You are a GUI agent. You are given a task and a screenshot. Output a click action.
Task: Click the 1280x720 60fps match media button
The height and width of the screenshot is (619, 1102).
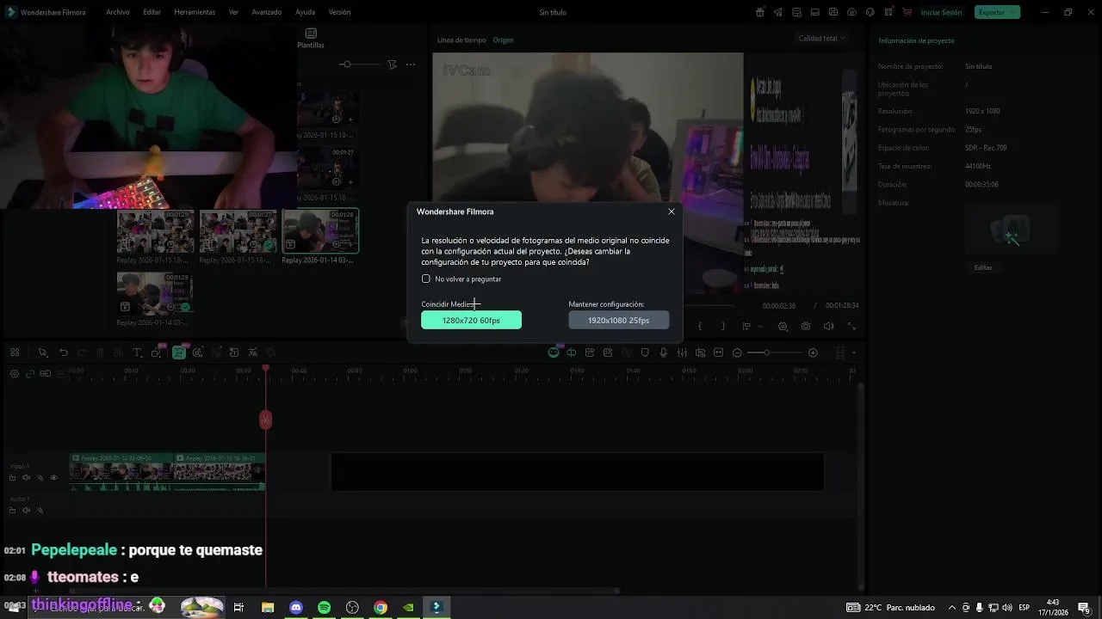click(471, 320)
